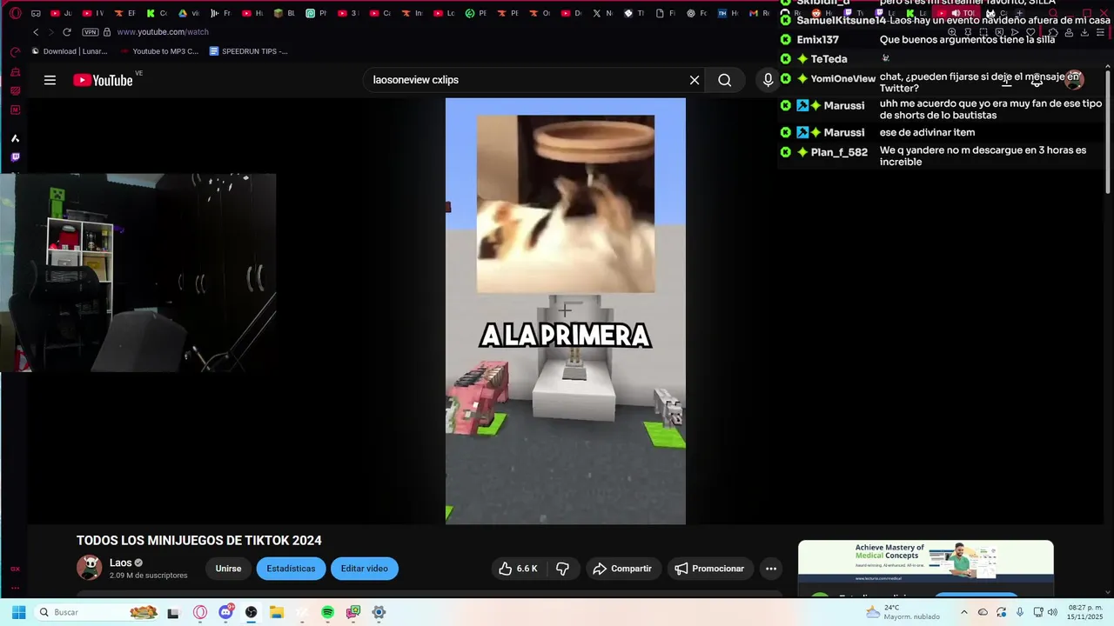Open the Opera menu logo button
This screenshot has width=1114, height=626.
point(15,13)
